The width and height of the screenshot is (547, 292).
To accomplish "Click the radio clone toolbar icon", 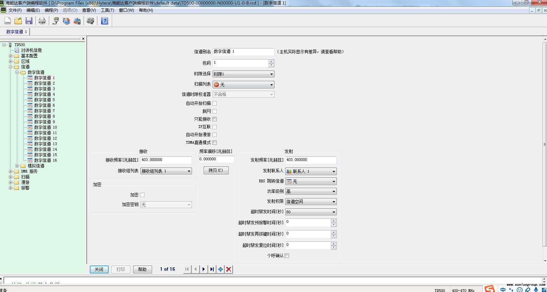I will [x=90, y=21].
